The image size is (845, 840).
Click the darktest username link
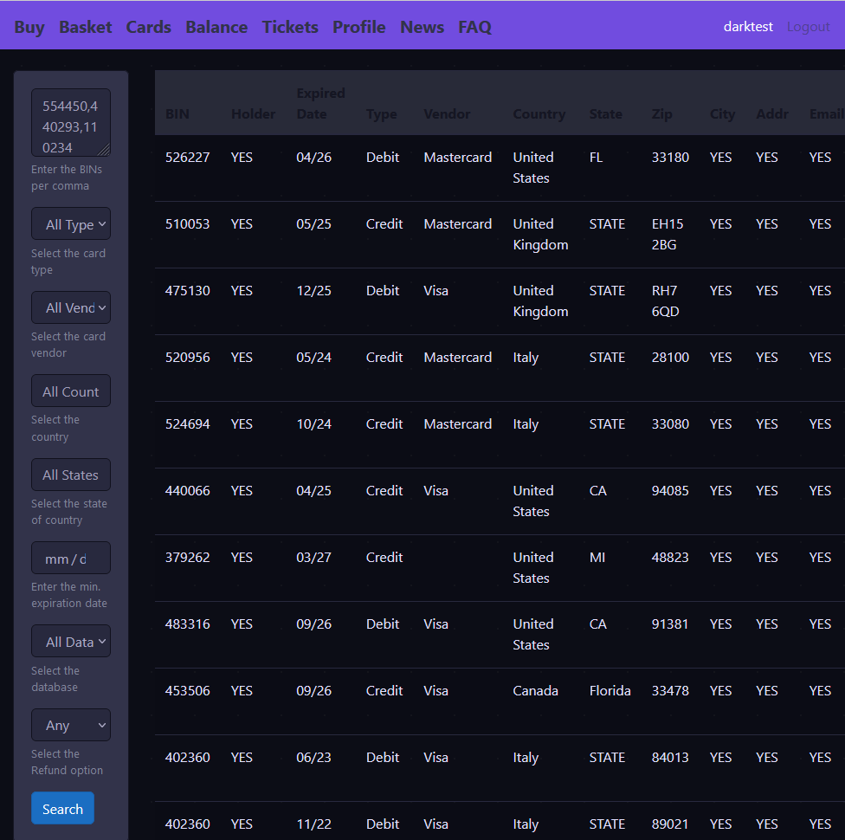(x=747, y=27)
